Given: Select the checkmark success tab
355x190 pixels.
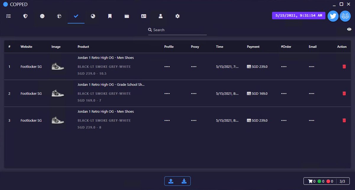Looking at the screenshot, I should tap(76, 16).
